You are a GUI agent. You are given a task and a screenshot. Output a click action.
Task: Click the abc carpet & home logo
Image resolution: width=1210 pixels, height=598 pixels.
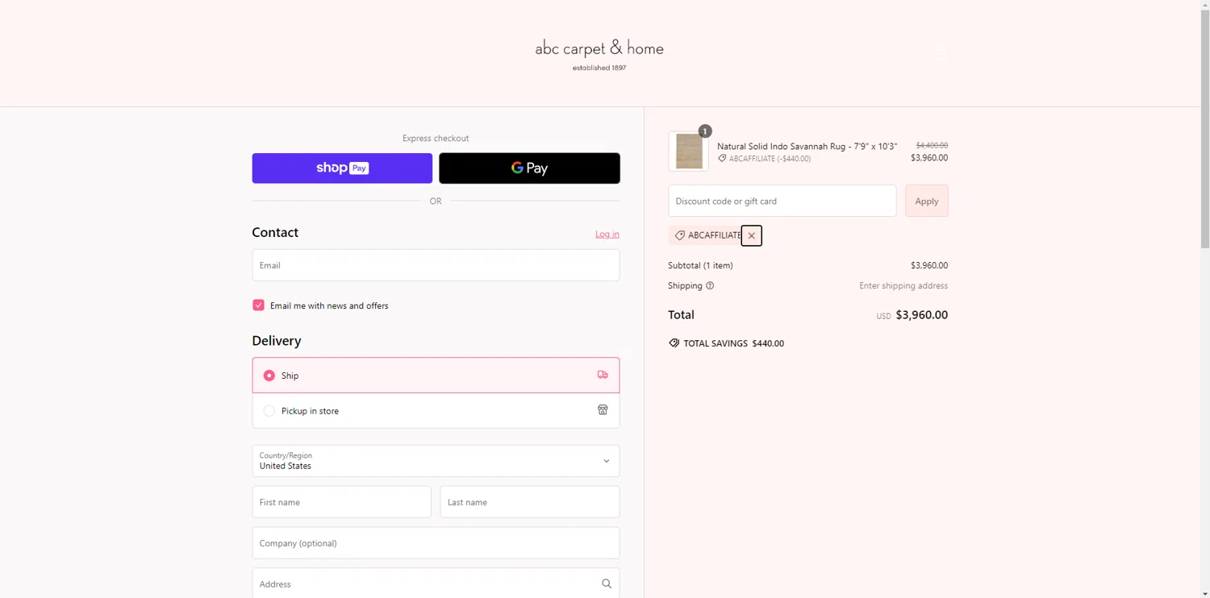coord(599,54)
